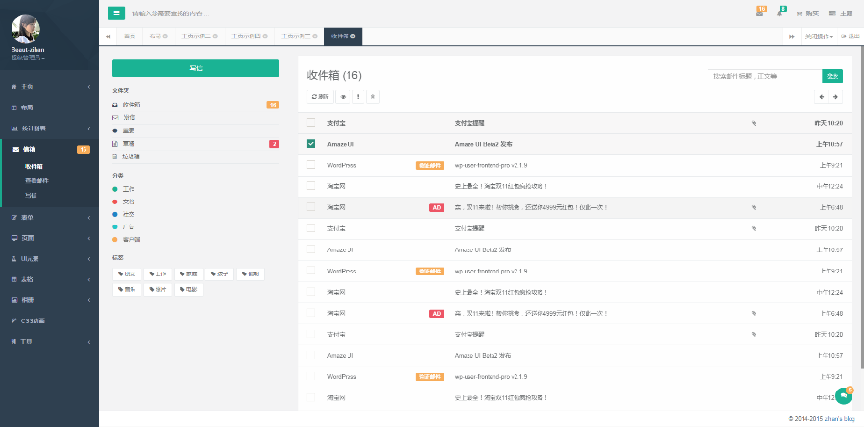The image size is (864, 427).
Task: Tick the checkbox of the topmost WordPress row
Action: tap(311, 165)
